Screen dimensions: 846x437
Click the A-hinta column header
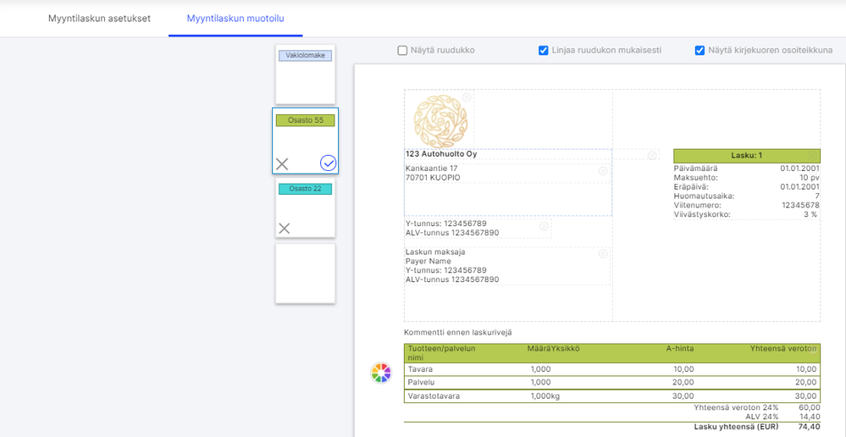(x=680, y=349)
